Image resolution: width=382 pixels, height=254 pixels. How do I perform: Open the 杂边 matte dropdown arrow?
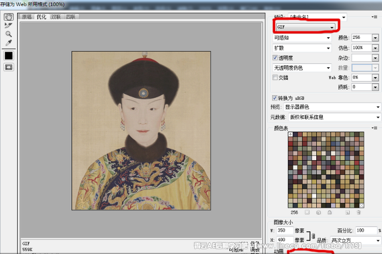[375, 58]
